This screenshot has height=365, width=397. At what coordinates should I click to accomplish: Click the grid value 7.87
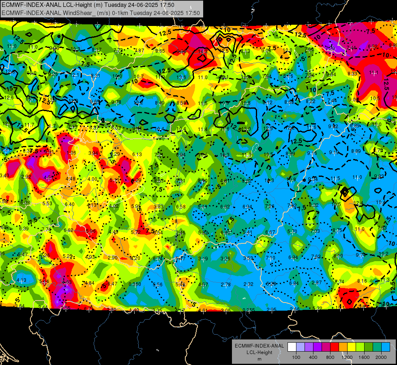coord(139,51)
